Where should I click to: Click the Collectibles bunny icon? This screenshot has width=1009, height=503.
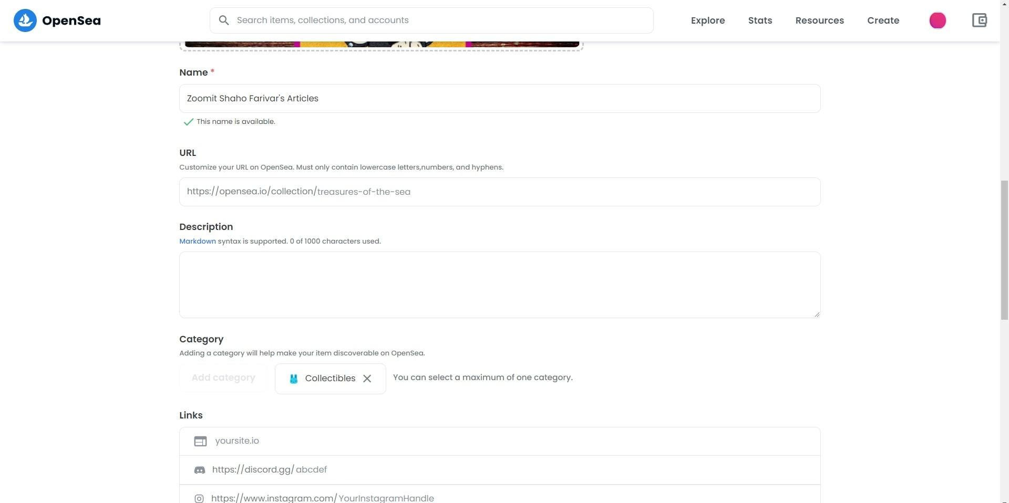pyautogui.click(x=294, y=379)
